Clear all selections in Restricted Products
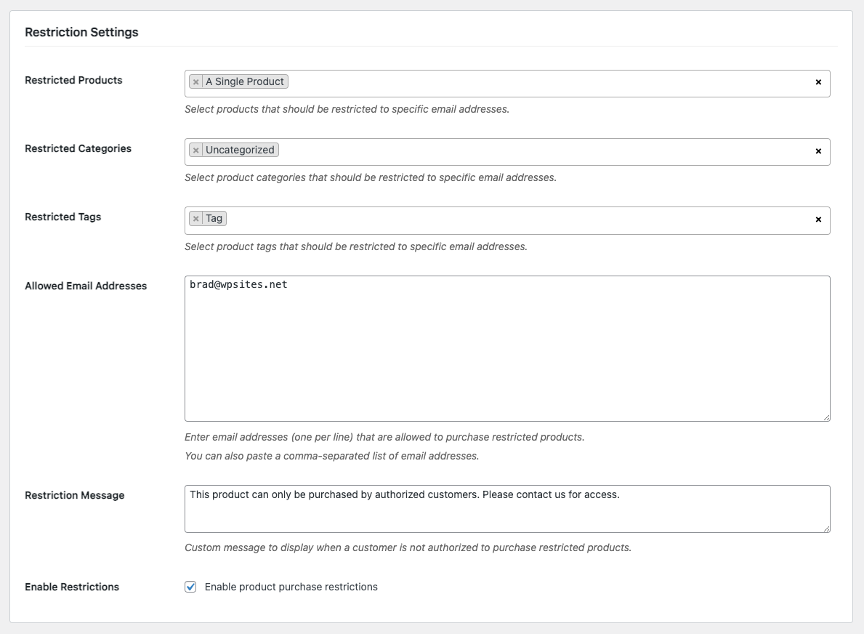The height and width of the screenshot is (634, 864). tap(818, 82)
